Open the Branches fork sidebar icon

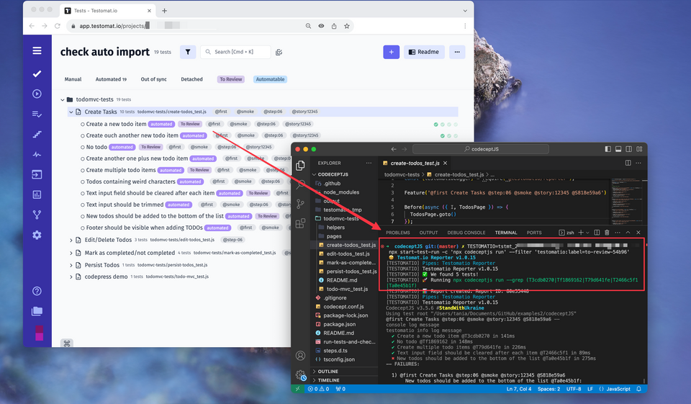(37, 215)
